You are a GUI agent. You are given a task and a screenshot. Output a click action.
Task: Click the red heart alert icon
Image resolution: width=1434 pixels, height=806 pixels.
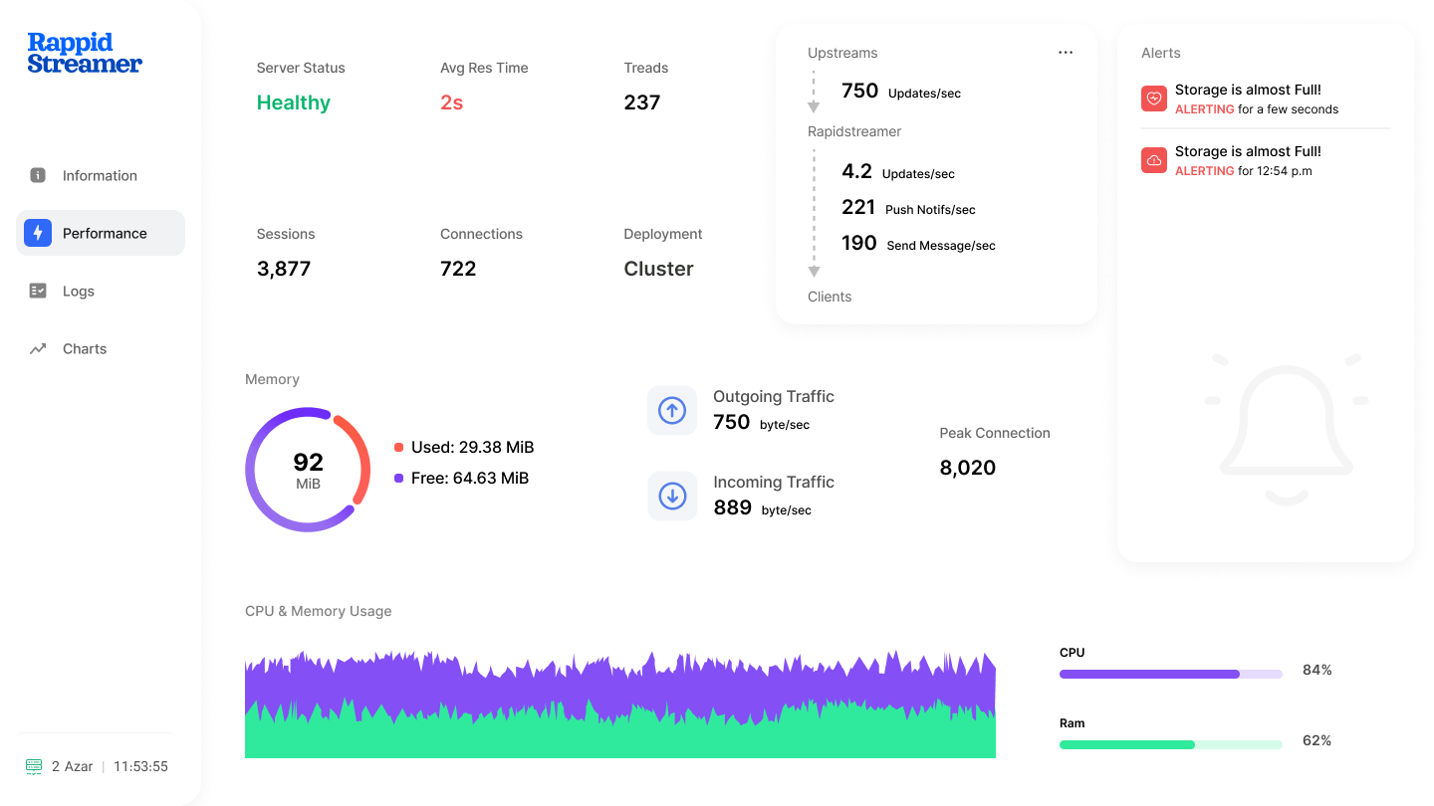tap(1154, 99)
